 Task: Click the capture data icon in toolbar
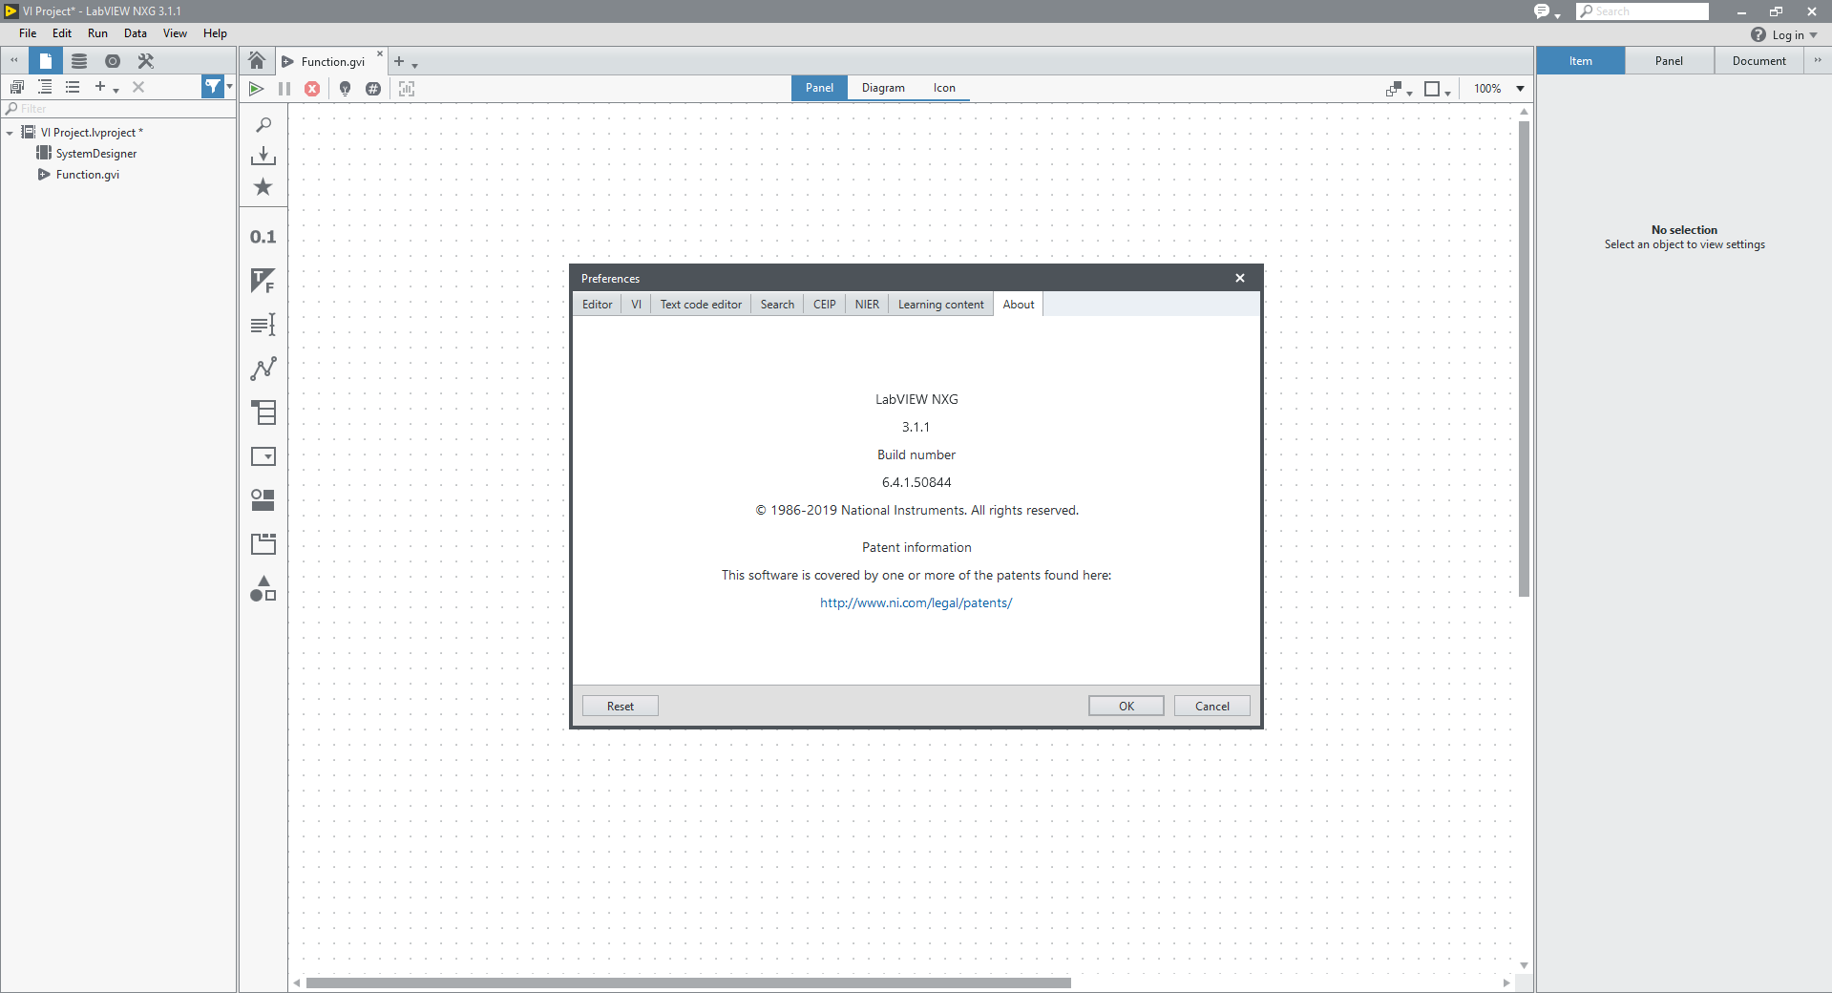pyautogui.click(x=407, y=88)
